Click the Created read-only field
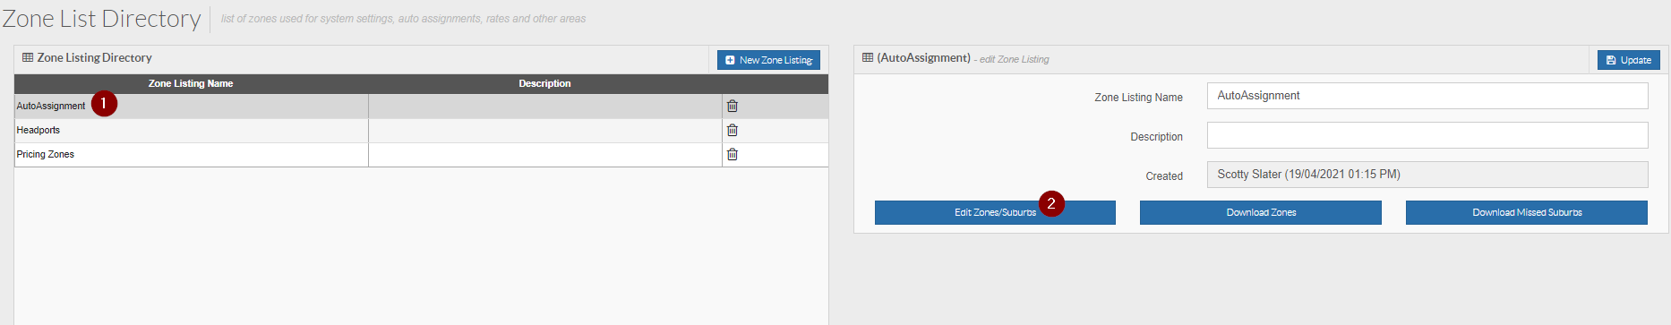This screenshot has width=1671, height=325. tap(1427, 175)
